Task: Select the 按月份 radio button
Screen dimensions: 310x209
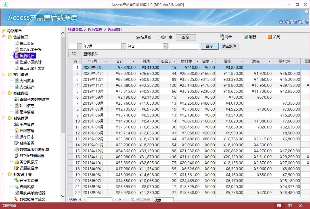Action: pos(138,37)
